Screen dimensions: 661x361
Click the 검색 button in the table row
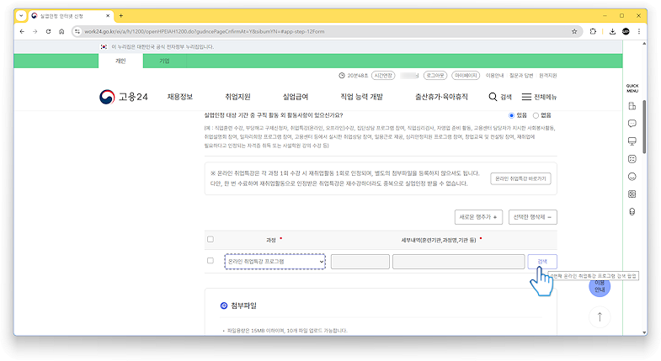point(542,262)
